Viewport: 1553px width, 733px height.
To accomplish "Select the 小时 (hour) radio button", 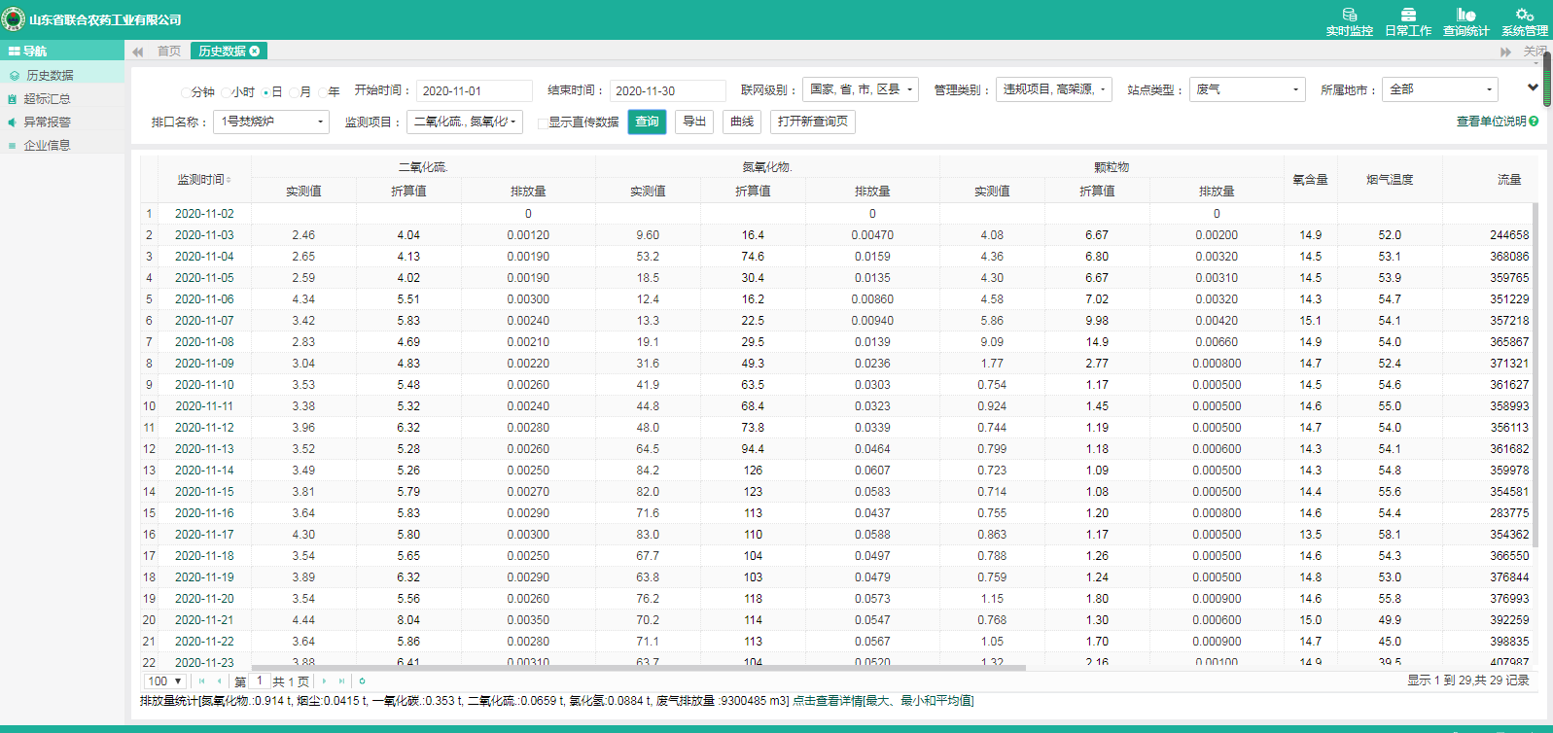I will pos(226,92).
